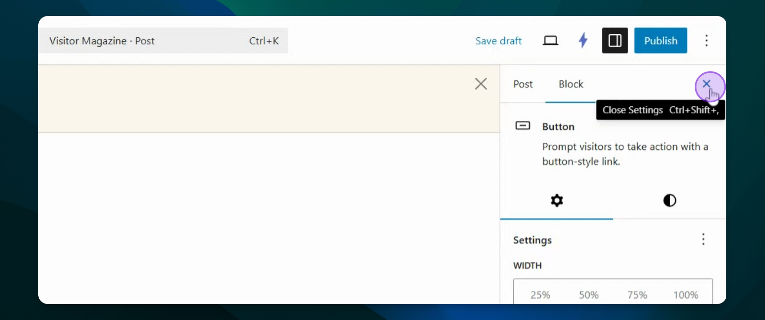Dismiss the beige notice banner

[481, 84]
